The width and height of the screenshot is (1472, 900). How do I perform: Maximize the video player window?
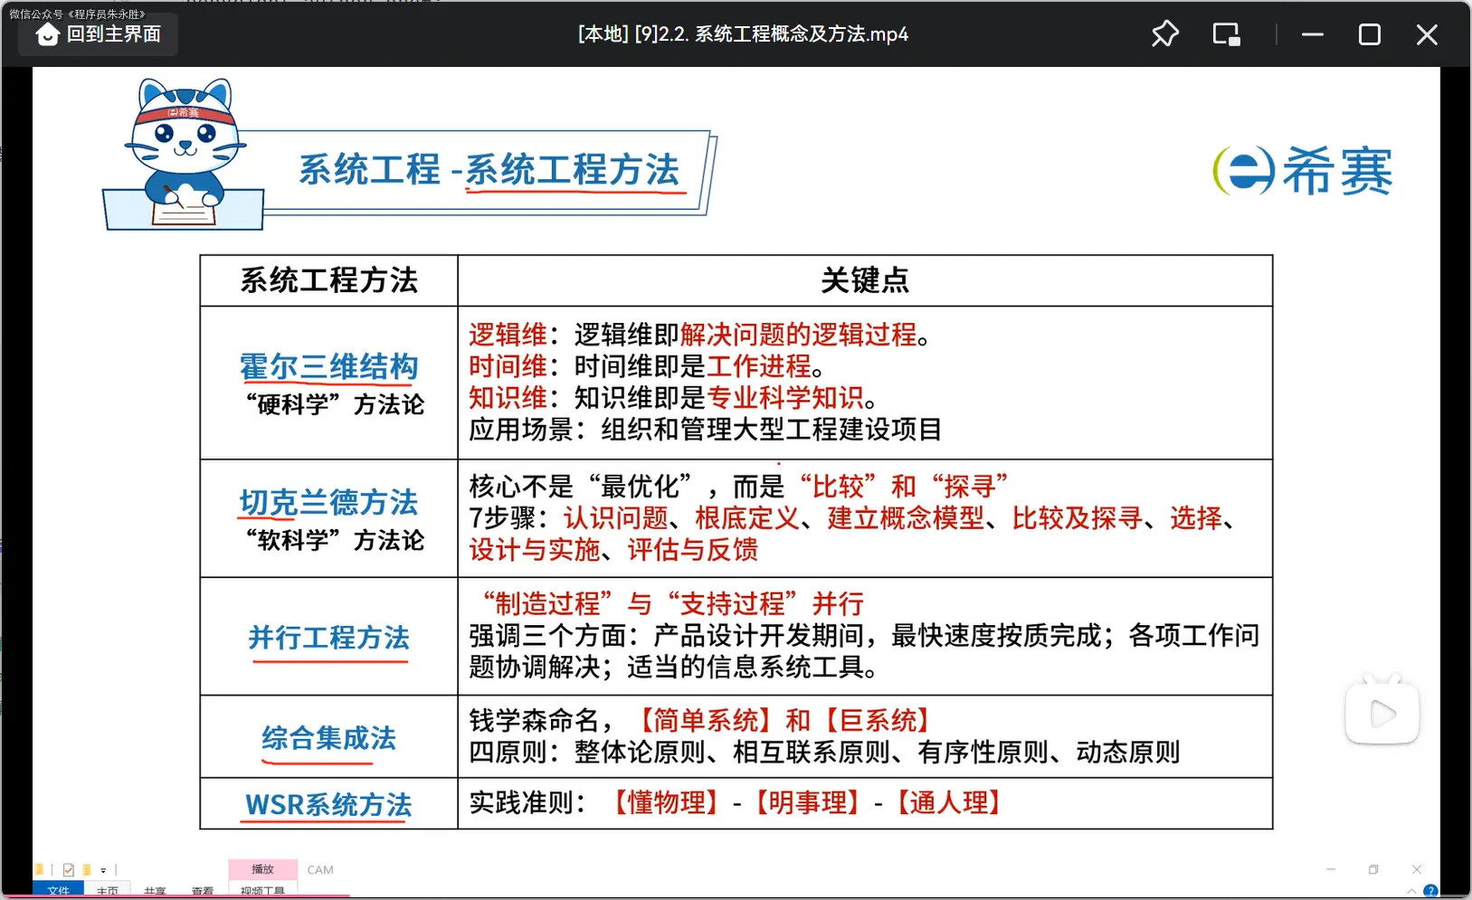[1369, 34]
